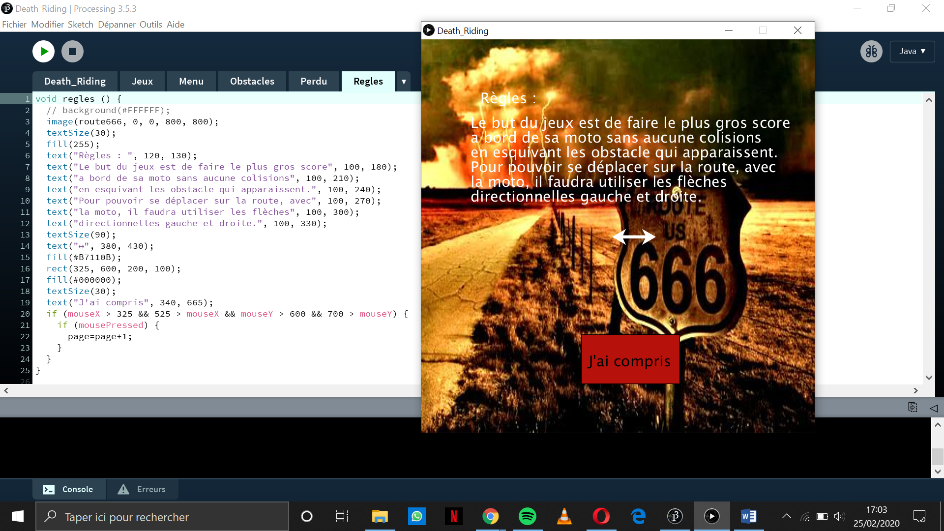Show hidden system tray icons
Screen dimensions: 944x531
(786, 516)
